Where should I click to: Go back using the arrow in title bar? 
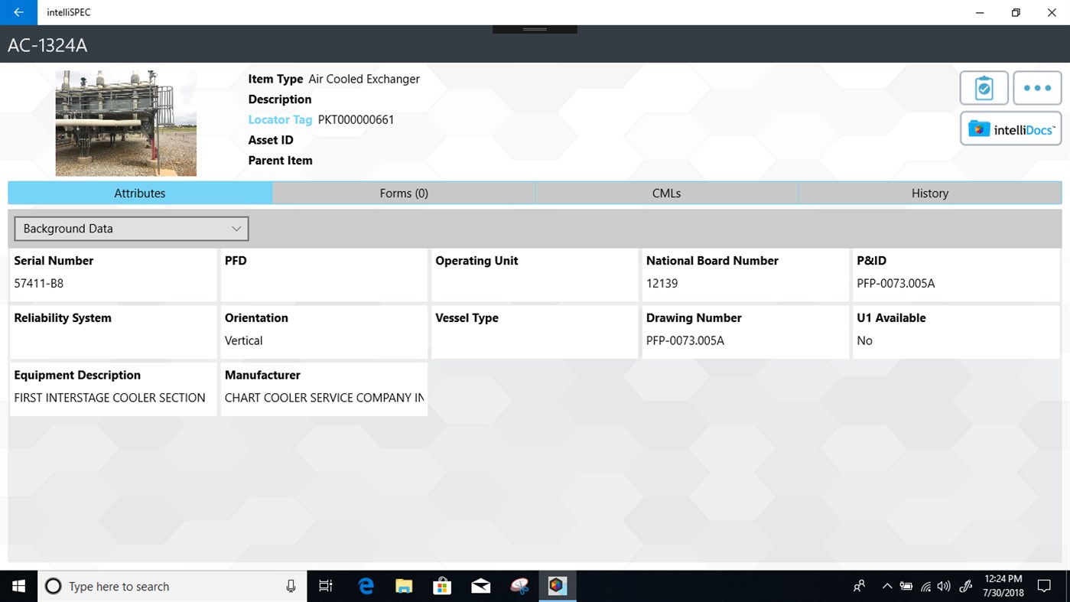[18, 12]
